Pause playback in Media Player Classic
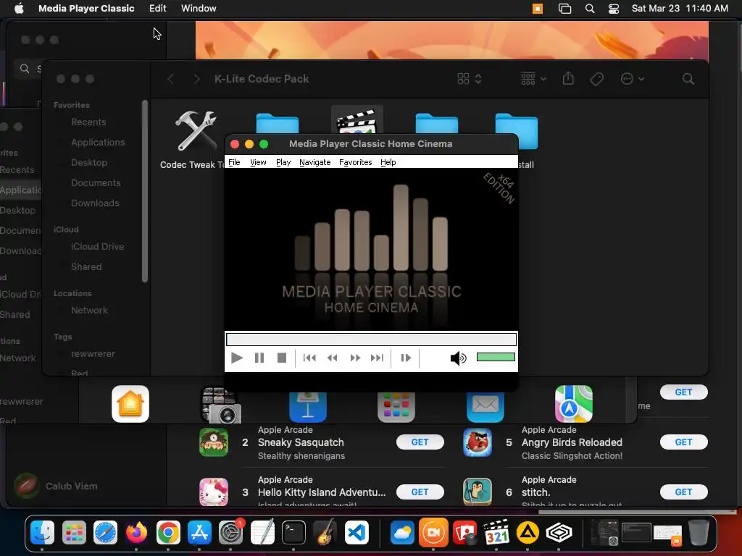The image size is (742, 556). [x=259, y=358]
